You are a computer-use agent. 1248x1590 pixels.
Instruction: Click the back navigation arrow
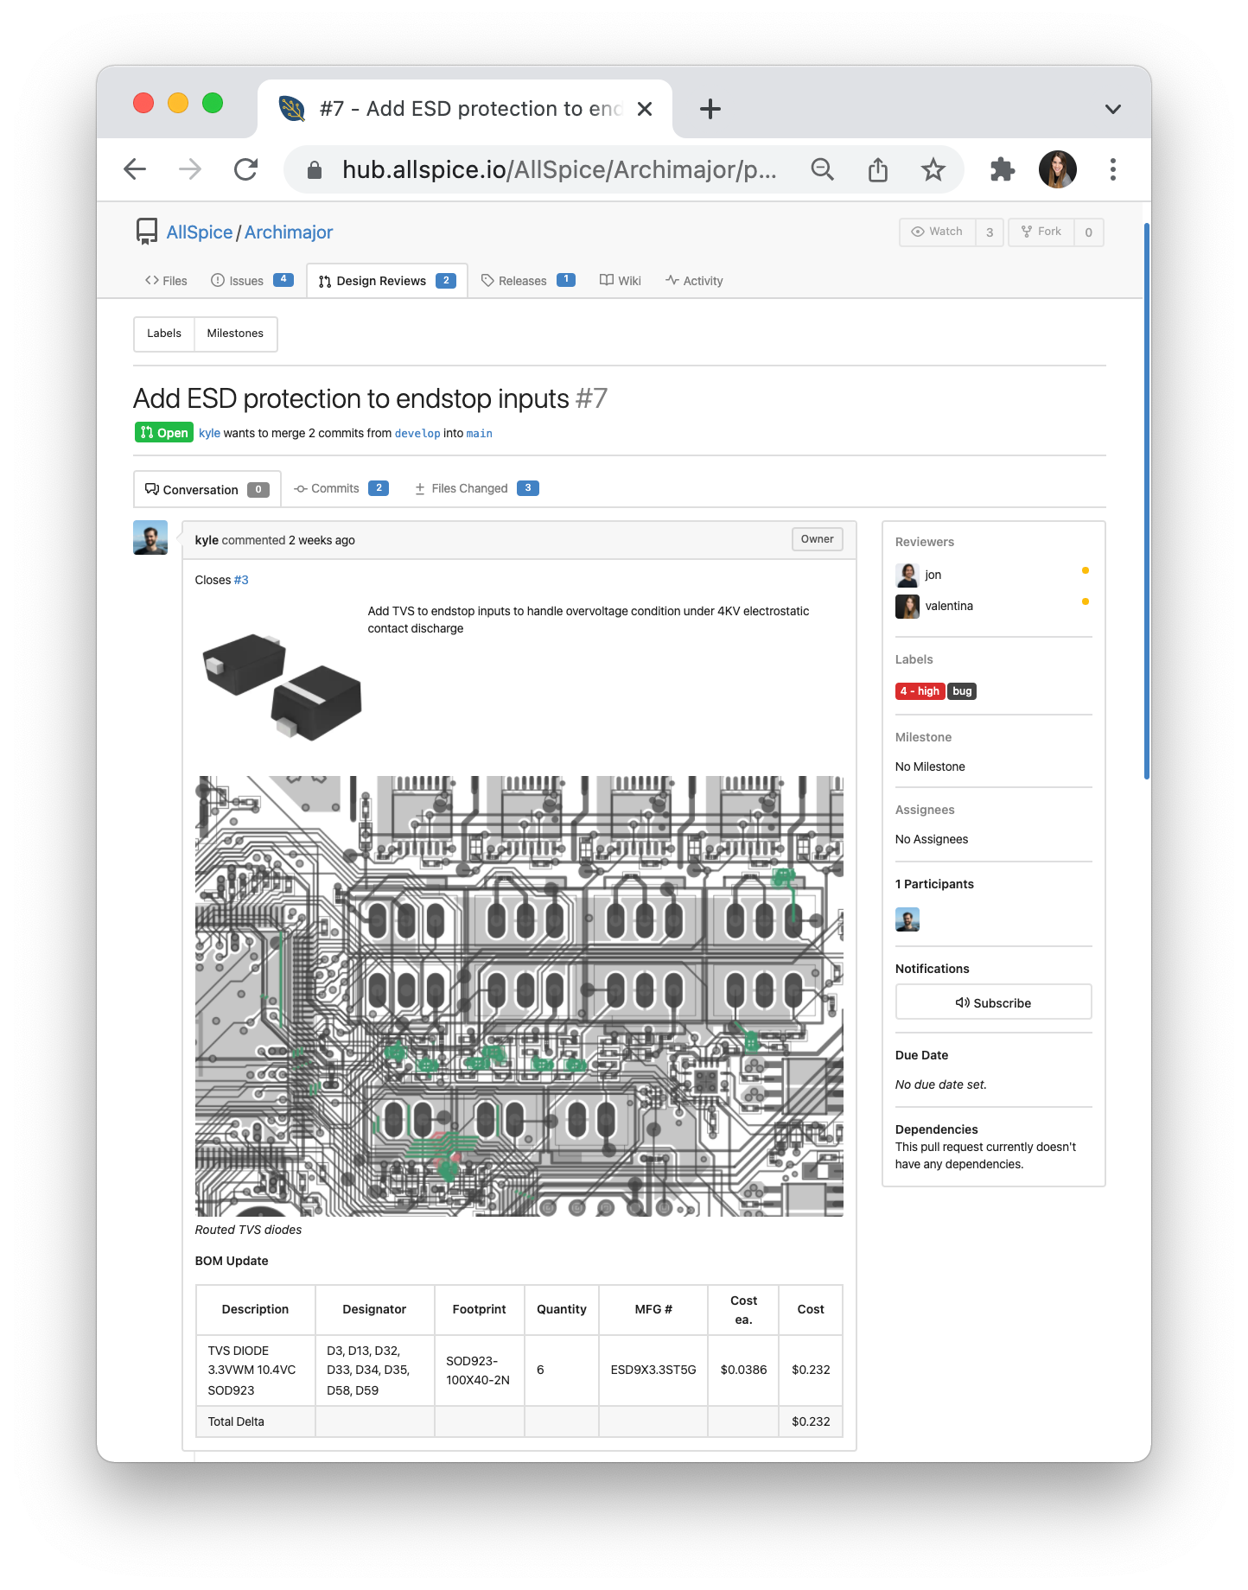[136, 169]
